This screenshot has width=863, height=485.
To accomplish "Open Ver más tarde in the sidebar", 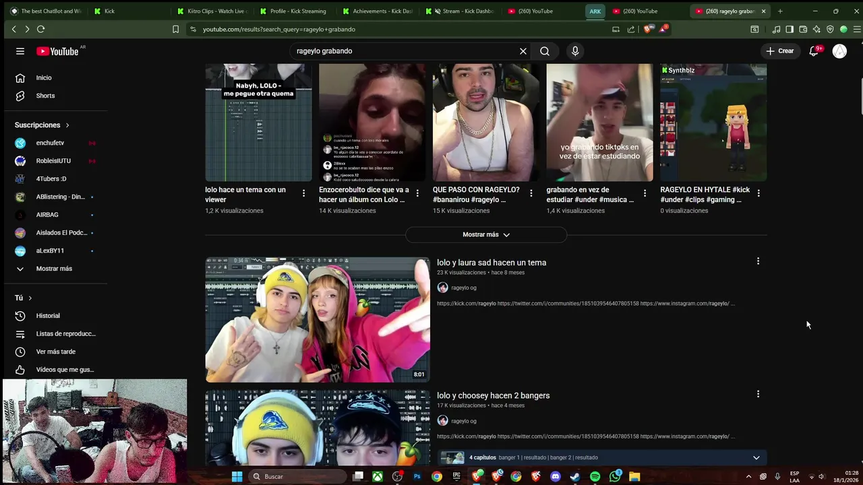I will (54, 352).
